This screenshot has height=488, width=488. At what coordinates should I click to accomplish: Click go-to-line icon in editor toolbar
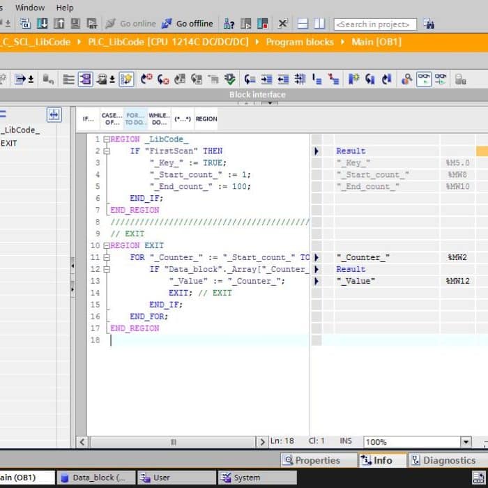(x=250, y=79)
